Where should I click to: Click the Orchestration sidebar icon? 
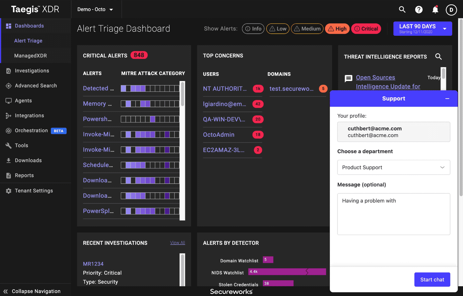pyautogui.click(x=8, y=131)
